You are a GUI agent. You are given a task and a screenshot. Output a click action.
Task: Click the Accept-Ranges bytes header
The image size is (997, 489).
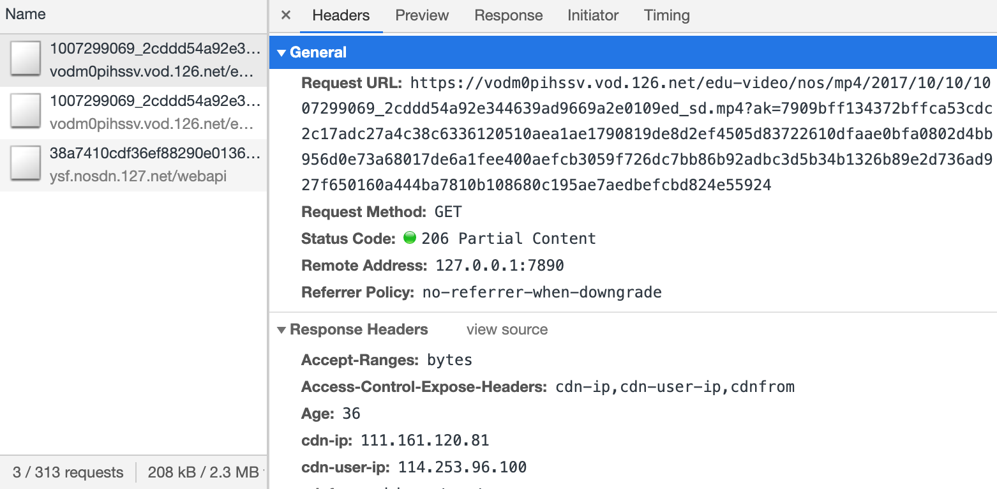387,360
